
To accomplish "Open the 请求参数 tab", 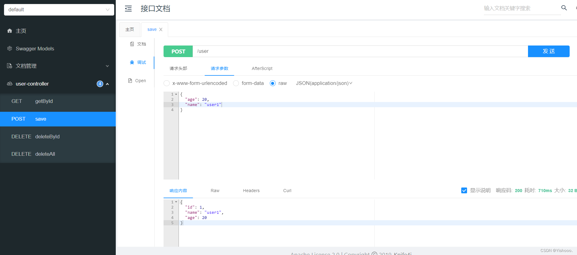I will coord(219,68).
